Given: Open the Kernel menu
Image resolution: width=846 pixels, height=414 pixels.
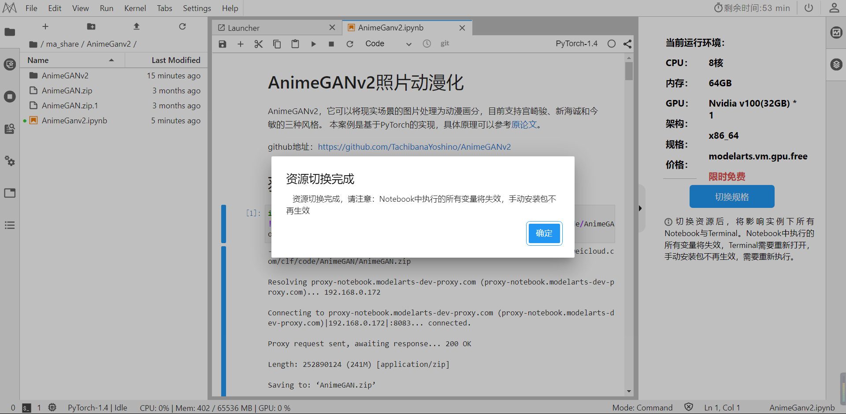Looking at the screenshot, I should pos(135,8).
